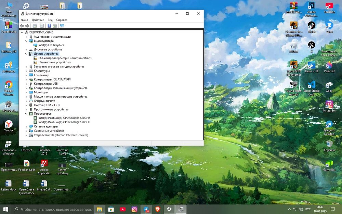Viewport: 342px width, 214px height.
Task: Select Xbox desktop icon
Action: (329, 87)
